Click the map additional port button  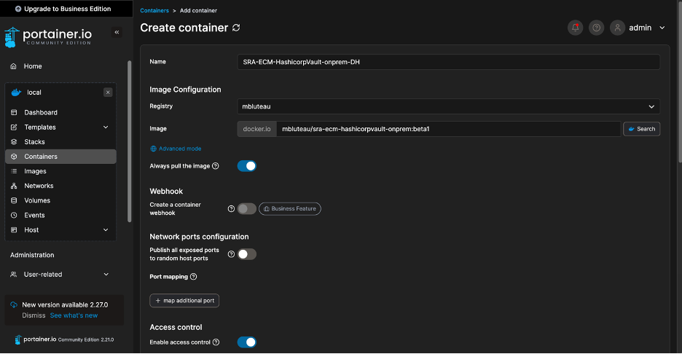(184, 301)
